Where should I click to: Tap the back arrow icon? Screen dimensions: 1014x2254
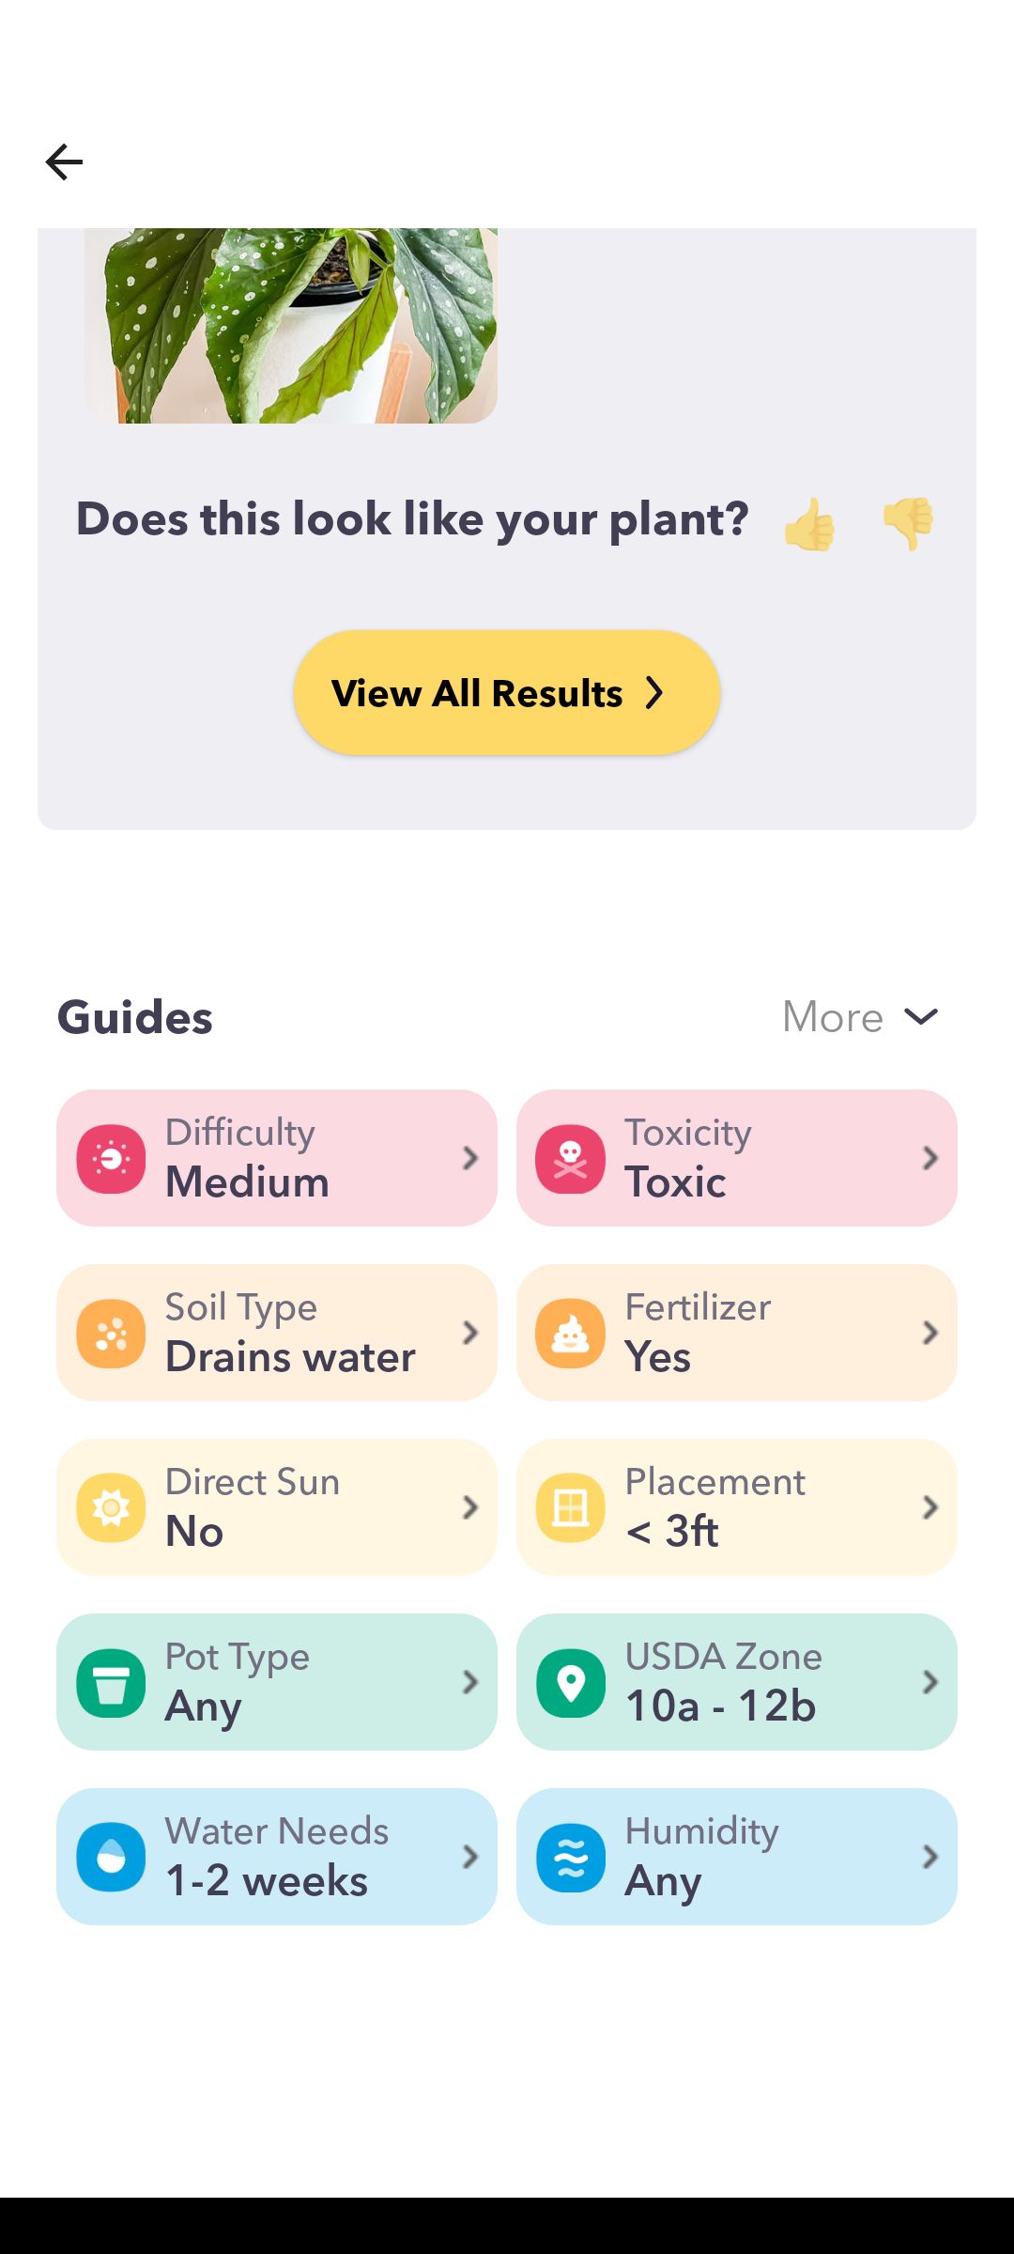pyautogui.click(x=64, y=162)
